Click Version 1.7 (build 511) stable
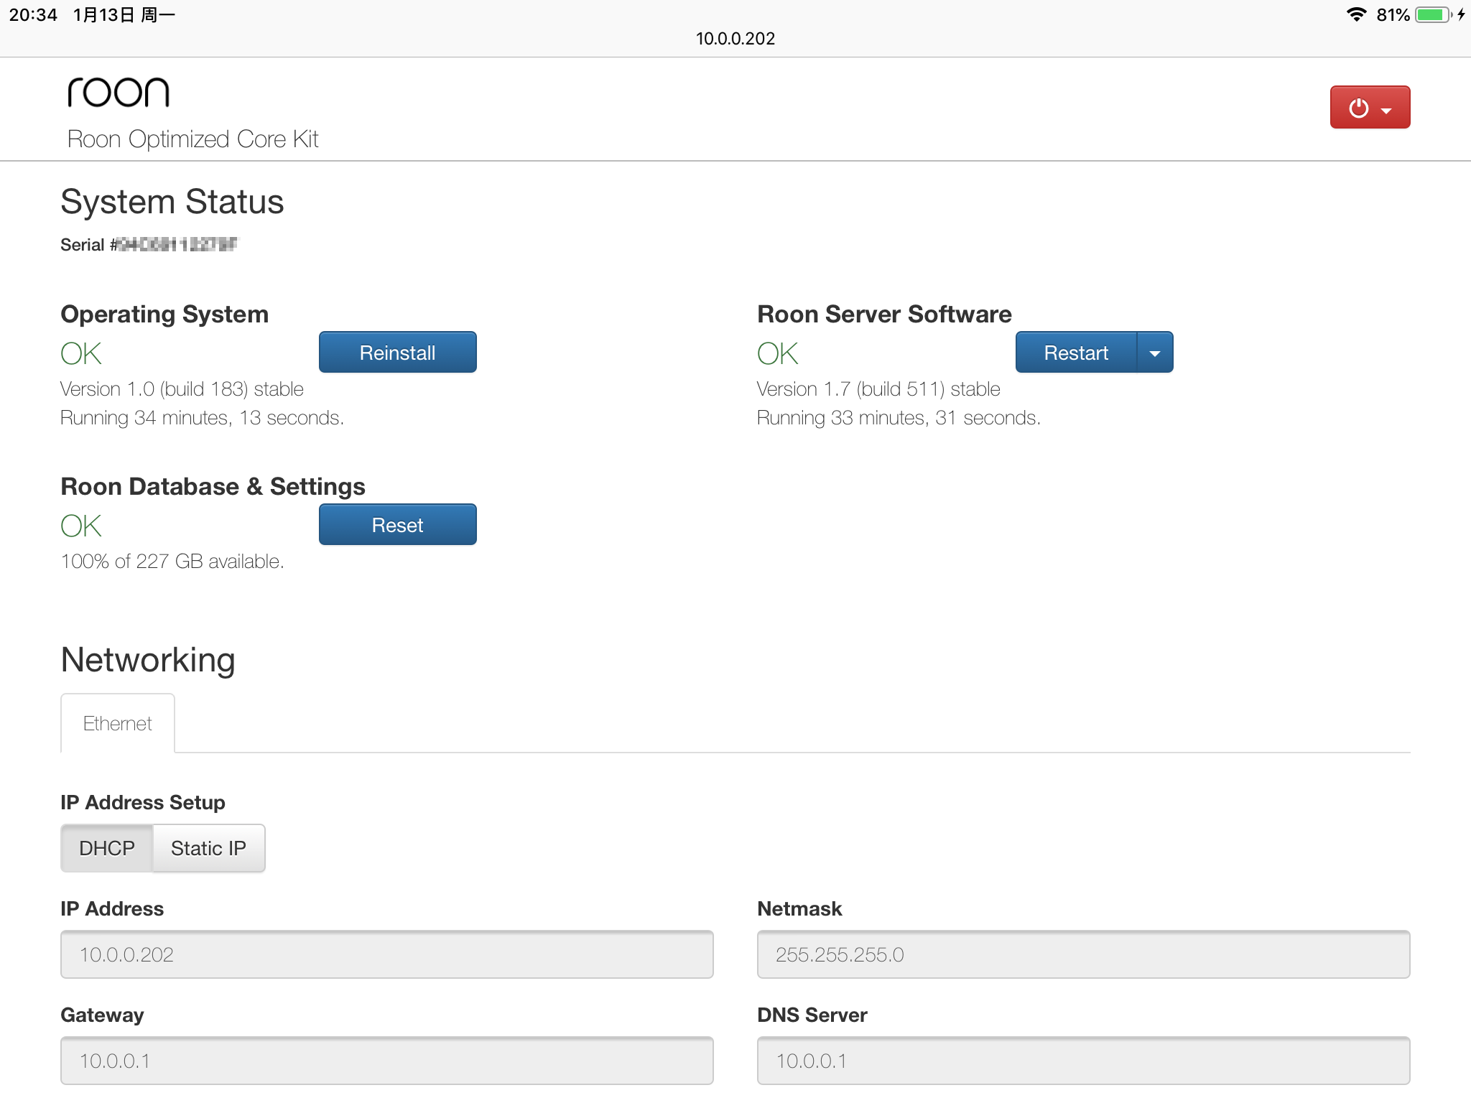Viewport: 1471px width, 1103px height. [x=878, y=389]
